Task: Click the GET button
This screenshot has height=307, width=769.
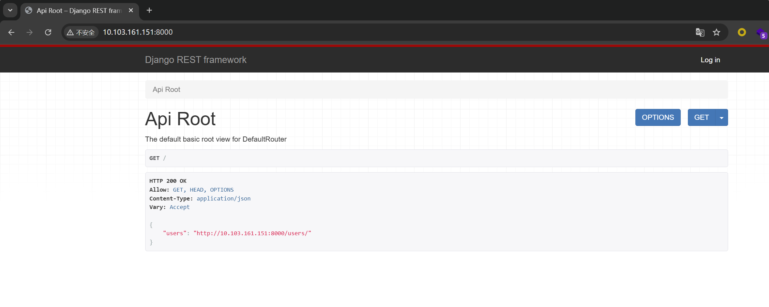Action: [x=702, y=117]
